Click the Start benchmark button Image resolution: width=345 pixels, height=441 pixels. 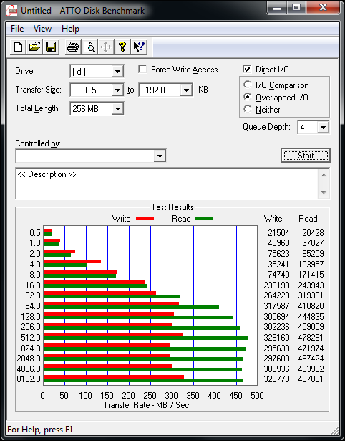click(x=306, y=156)
